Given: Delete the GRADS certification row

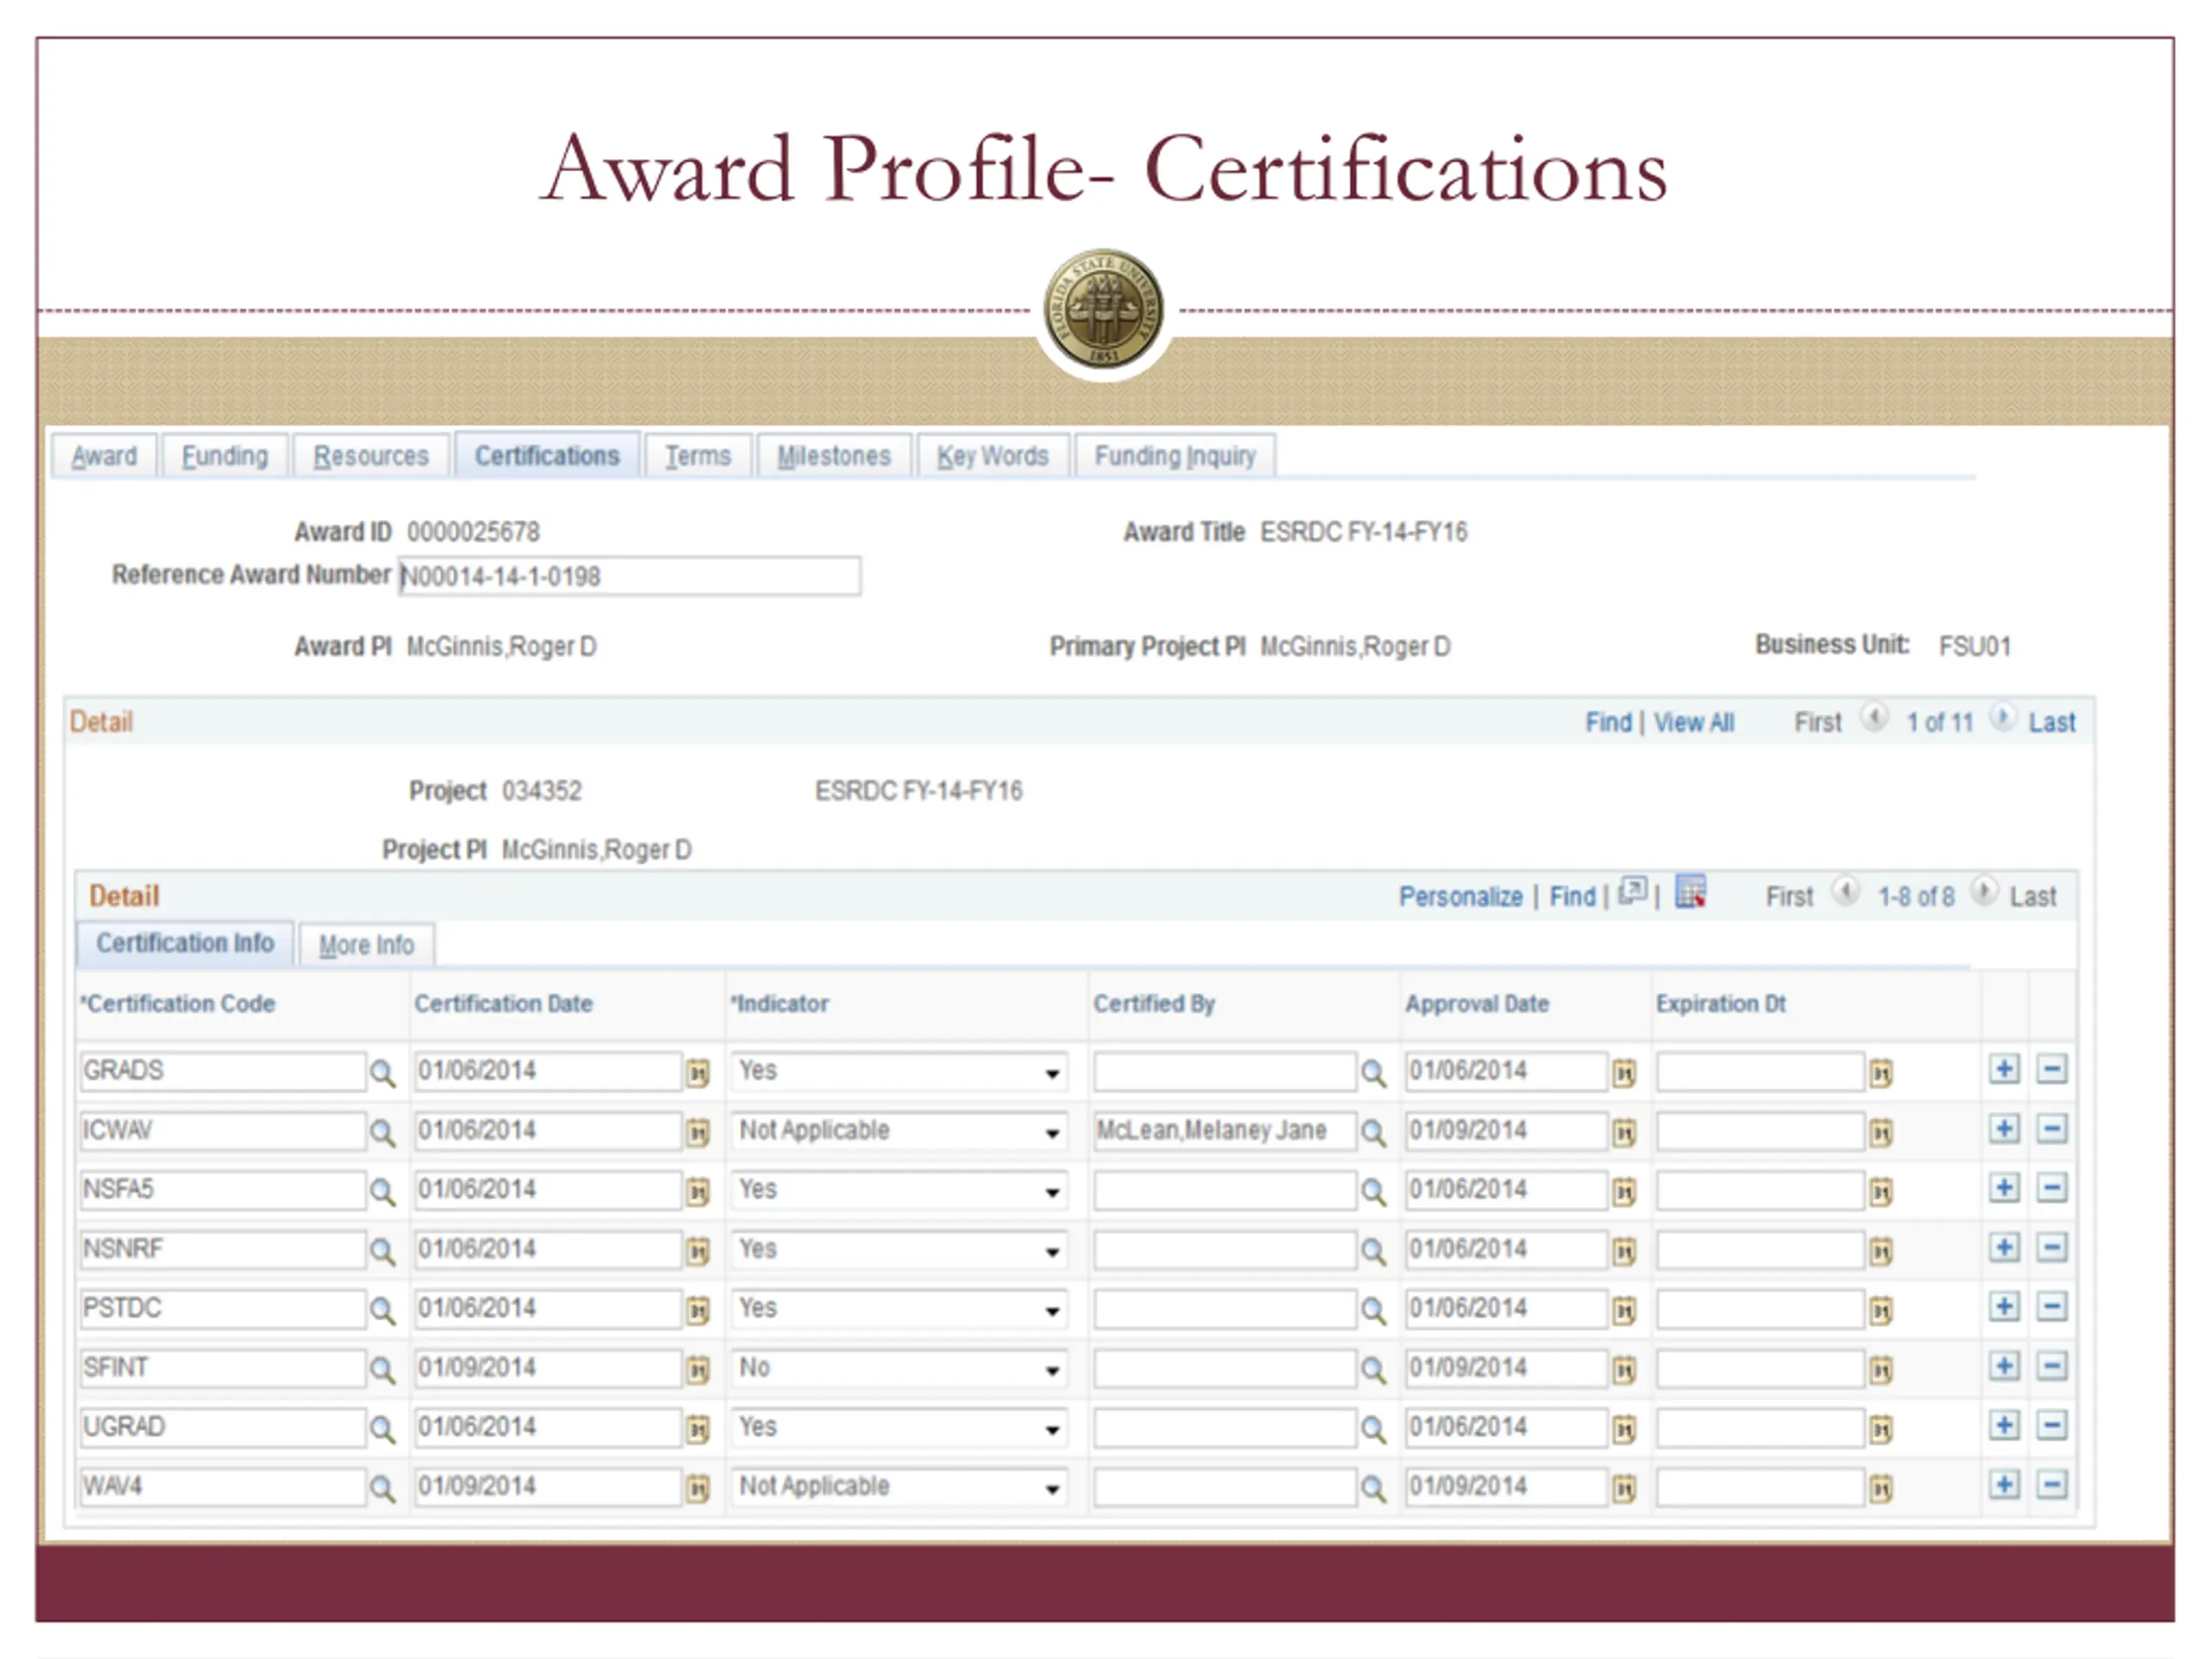Looking at the screenshot, I should (2052, 1069).
